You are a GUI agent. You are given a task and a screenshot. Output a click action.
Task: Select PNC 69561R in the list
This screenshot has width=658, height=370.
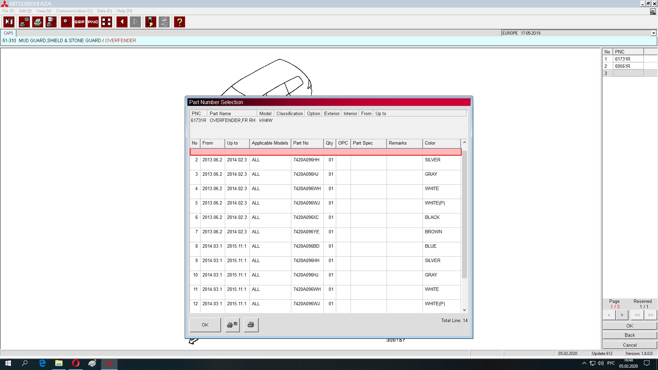[622, 66]
